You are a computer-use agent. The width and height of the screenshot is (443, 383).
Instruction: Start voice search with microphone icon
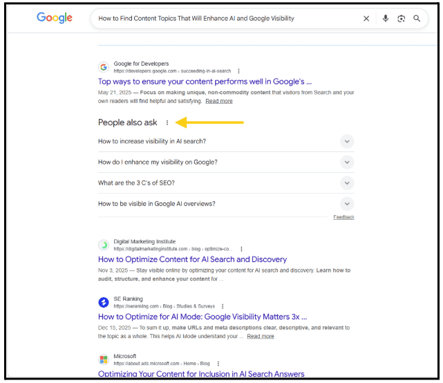[x=386, y=19]
